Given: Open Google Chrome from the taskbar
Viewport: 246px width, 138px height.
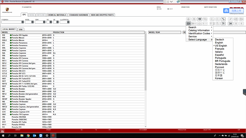Looking at the screenshot, I should click(x=28, y=136).
